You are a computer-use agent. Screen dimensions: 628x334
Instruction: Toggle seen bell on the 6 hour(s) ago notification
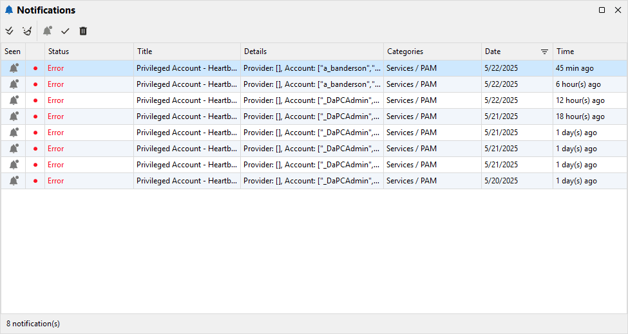[14, 84]
